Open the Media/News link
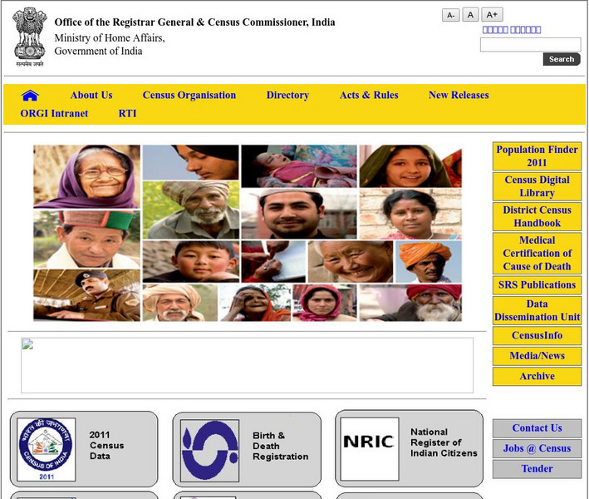Image resolution: width=589 pixels, height=499 pixels. click(537, 356)
